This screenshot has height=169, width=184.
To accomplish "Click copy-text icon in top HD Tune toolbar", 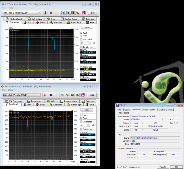I will (62, 13).
